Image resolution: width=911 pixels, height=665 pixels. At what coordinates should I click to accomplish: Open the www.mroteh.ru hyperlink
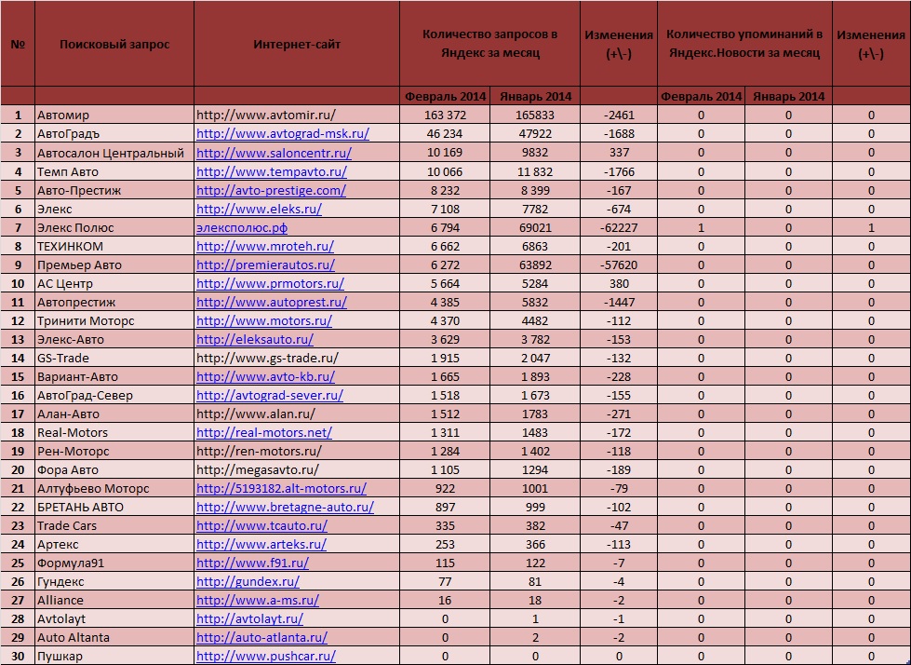(x=265, y=247)
